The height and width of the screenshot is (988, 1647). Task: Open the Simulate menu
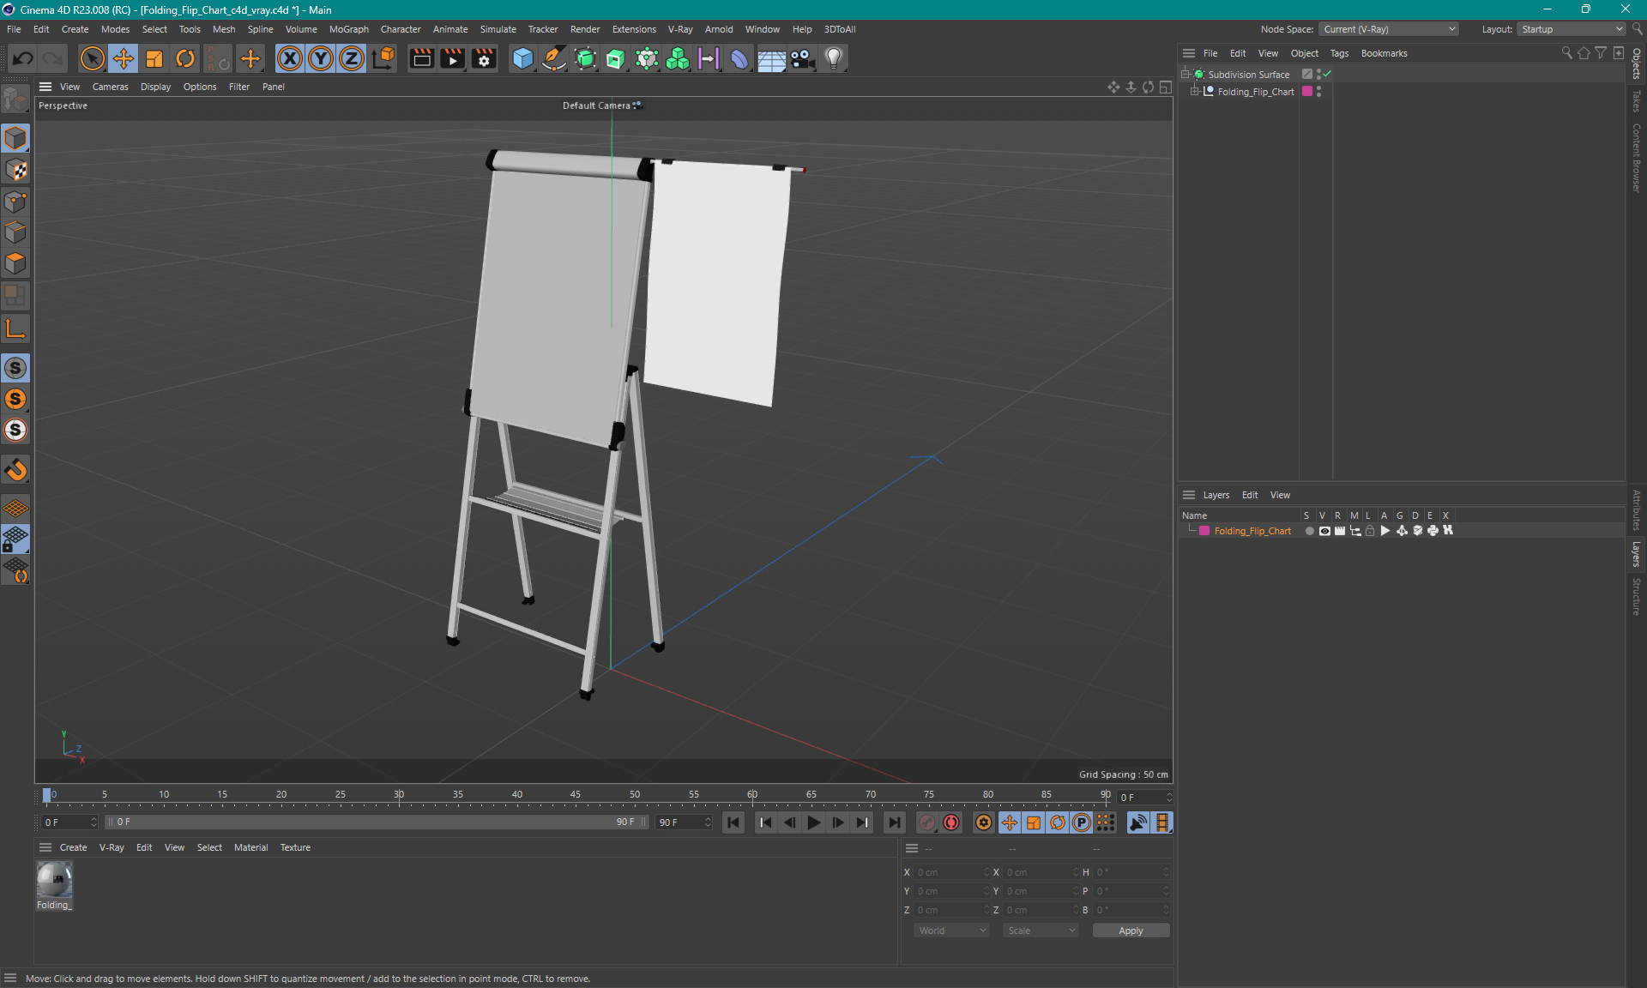(x=498, y=29)
